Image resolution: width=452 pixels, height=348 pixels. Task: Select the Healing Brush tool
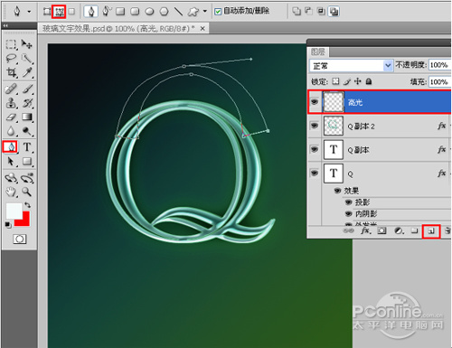(11, 89)
